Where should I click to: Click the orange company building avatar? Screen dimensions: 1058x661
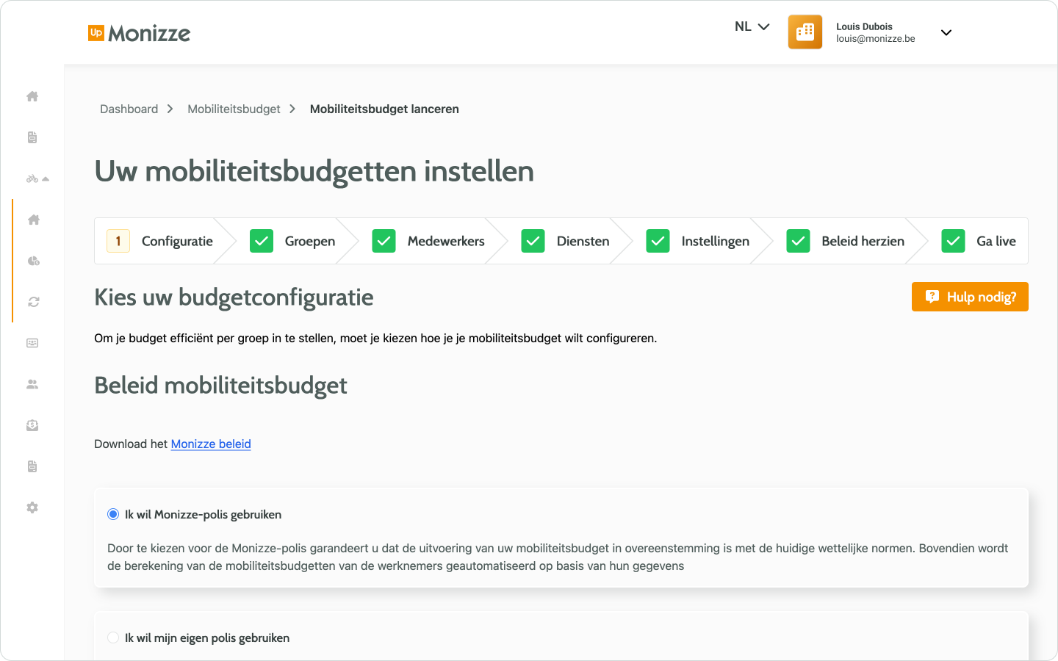805,32
